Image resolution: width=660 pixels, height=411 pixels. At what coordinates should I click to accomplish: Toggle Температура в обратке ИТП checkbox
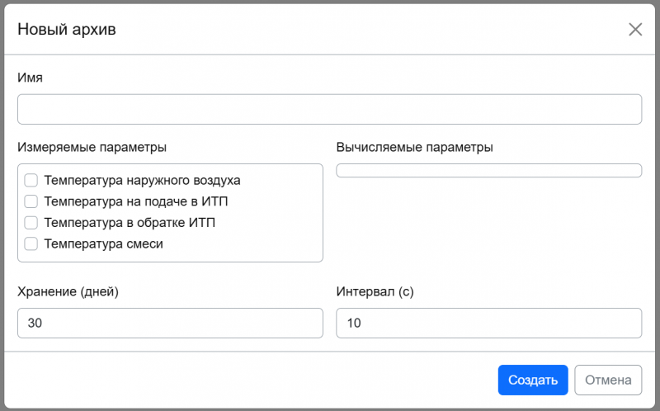point(31,223)
